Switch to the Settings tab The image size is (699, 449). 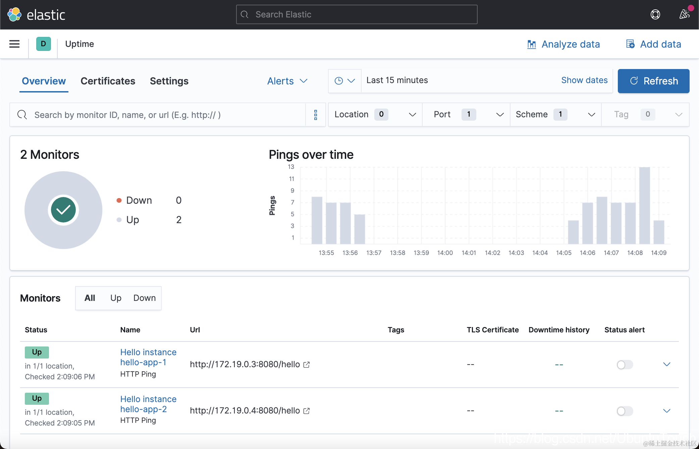(169, 81)
